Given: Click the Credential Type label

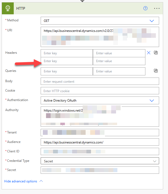Looking at the screenshot, I should pyautogui.click(x=18, y=161).
